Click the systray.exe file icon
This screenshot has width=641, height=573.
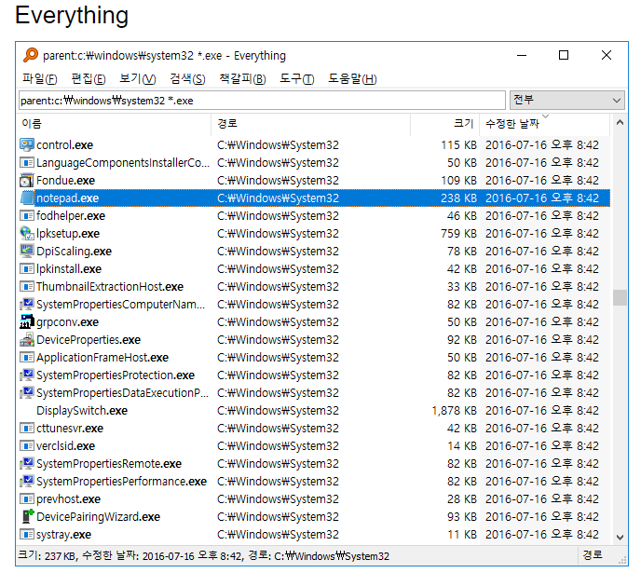(27, 535)
